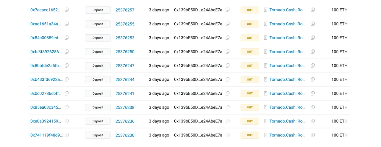Copy hash icon beside 0x8bbfde2a5fb

click(67, 65)
